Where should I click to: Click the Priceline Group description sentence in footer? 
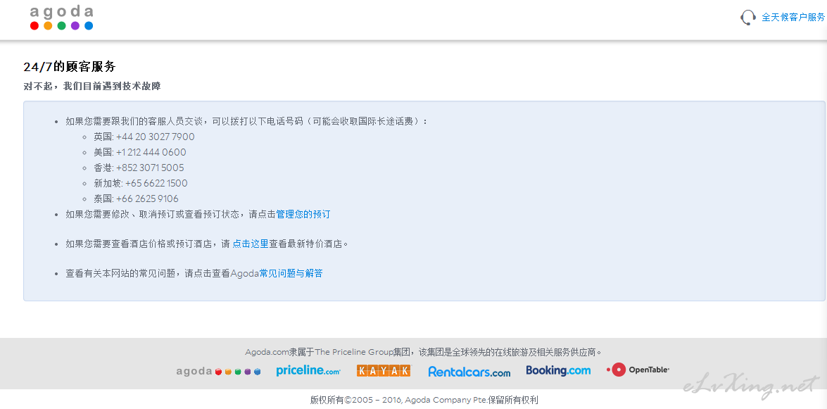click(x=424, y=352)
